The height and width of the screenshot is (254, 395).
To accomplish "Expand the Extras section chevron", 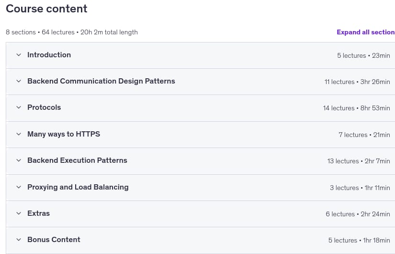I will (19, 213).
